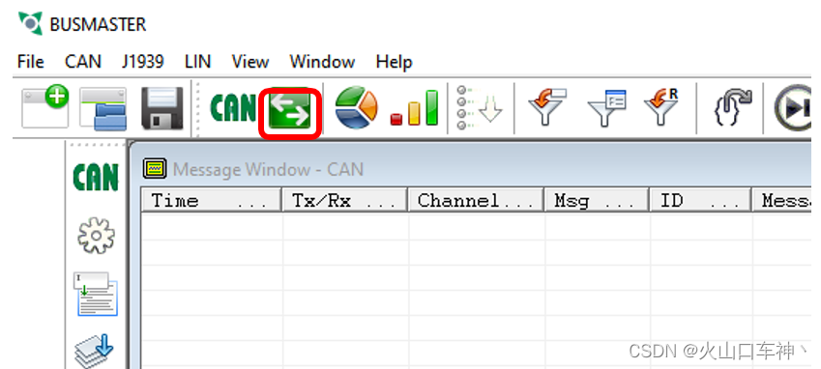Click the document with green arrow sidebar icon

(96, 294)
